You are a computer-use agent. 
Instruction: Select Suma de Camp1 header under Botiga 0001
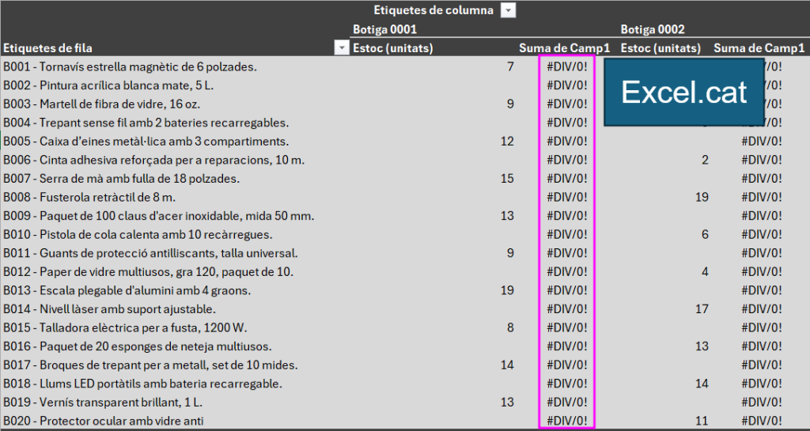(x=564, y=48)
